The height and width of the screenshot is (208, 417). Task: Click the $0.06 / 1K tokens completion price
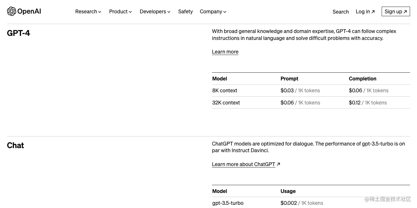pos(369,91)
